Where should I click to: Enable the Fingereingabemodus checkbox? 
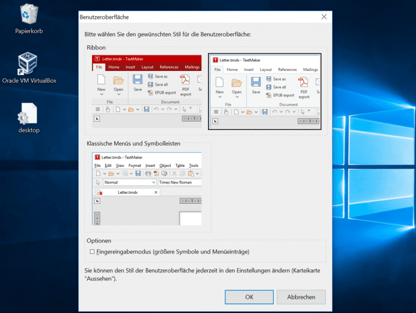[x=92, y=252]
